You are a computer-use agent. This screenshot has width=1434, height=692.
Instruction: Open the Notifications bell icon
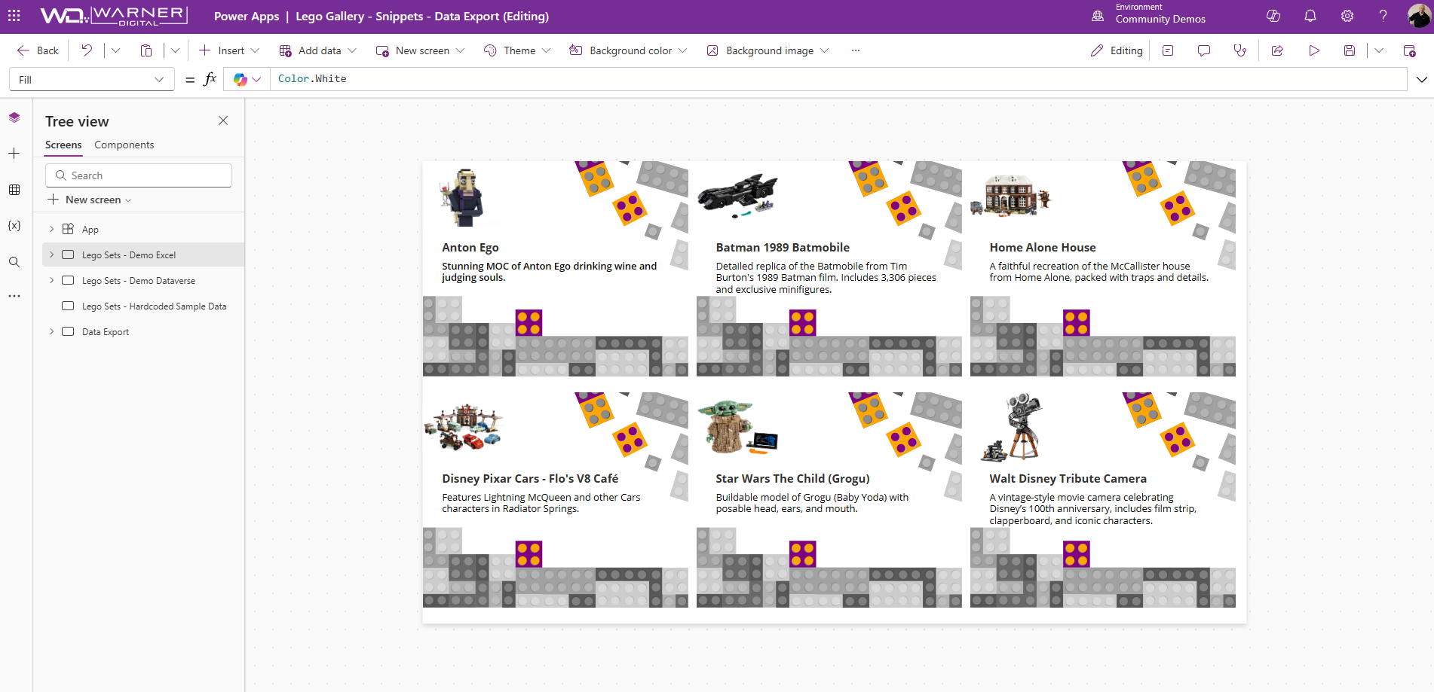1310,16
